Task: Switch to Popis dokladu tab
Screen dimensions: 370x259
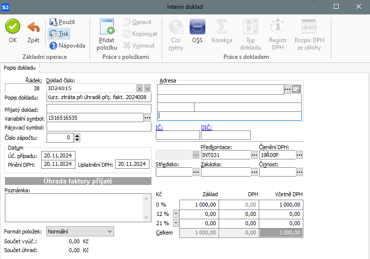Action: tap(20, 68)
